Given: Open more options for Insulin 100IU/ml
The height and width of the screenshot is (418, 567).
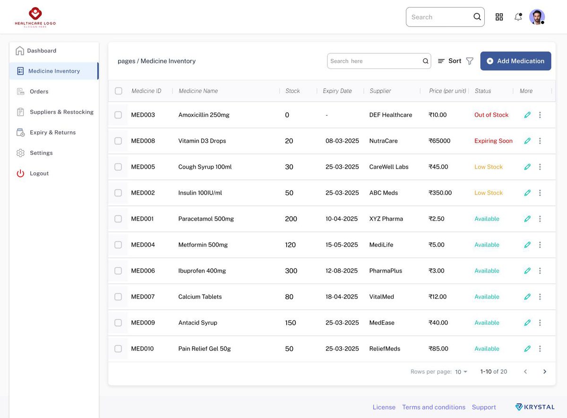Looking at the screenshot, I should (x=540, y=193).
